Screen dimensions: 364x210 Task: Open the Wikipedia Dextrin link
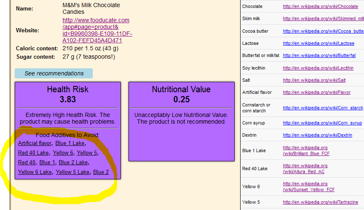click(x=317, y=135)
